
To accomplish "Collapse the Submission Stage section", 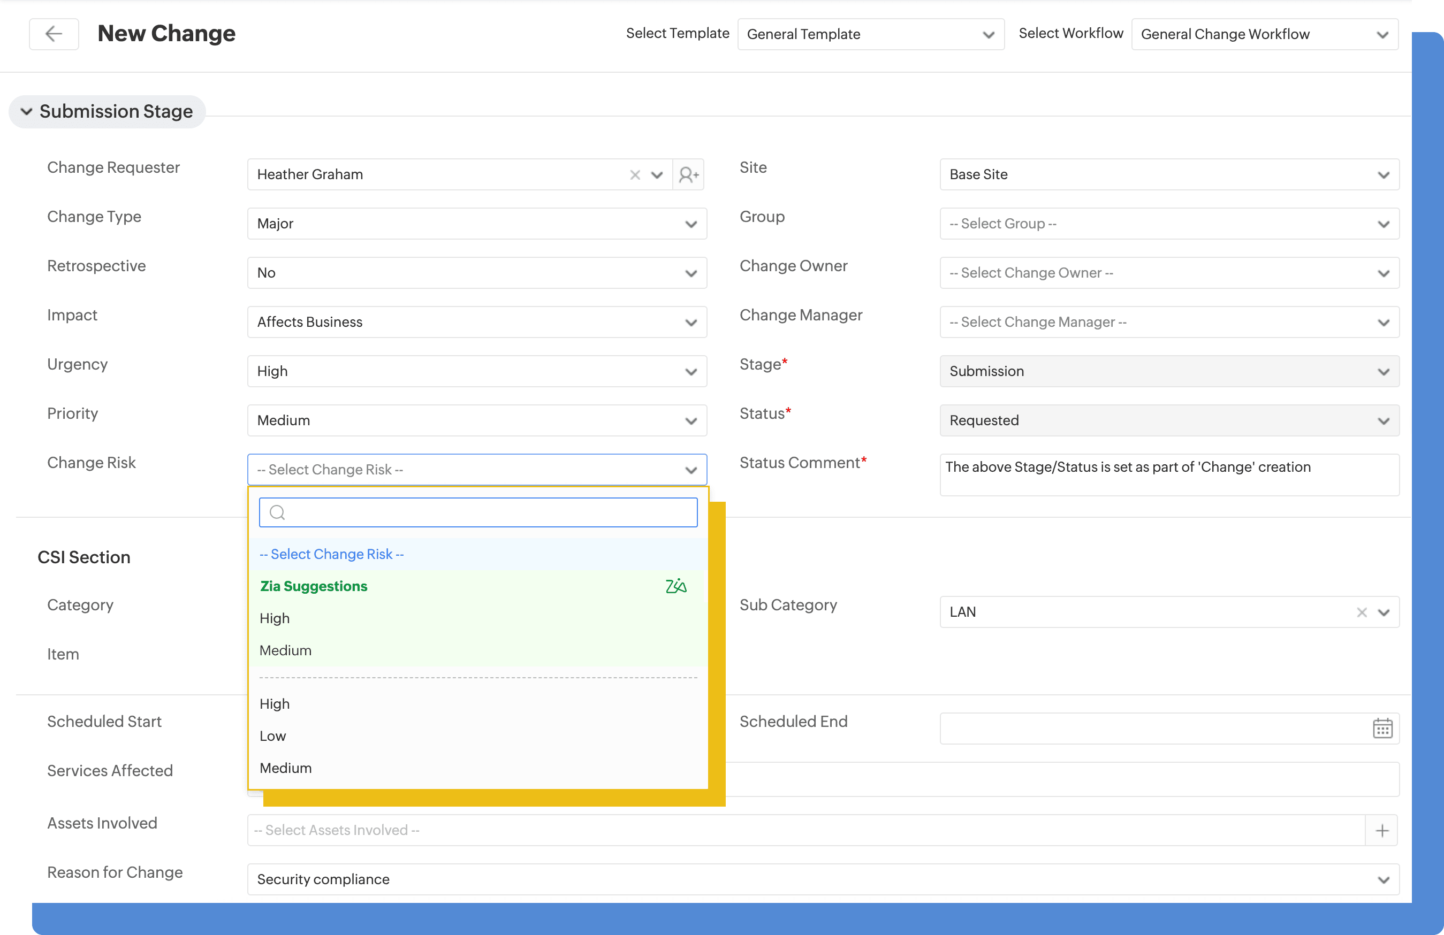I will coord(27,112).
